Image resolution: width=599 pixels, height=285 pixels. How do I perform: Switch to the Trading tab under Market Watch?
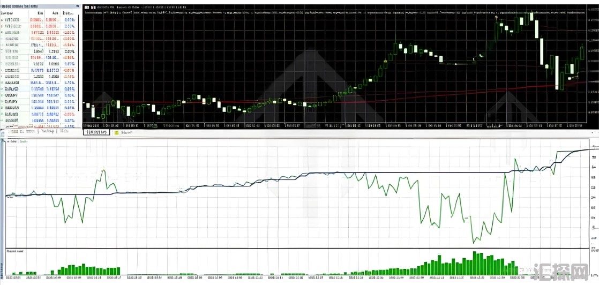pos(47,131)
